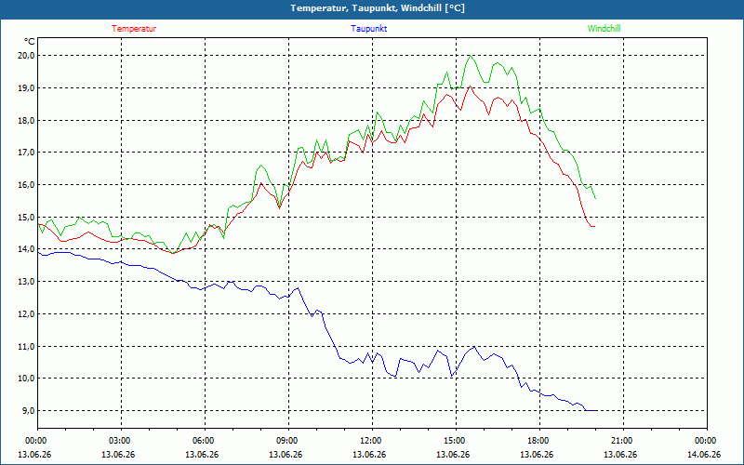Click the '20,0' y-axis value
Screen dimensions: 744x465
(x=27, y=56)
